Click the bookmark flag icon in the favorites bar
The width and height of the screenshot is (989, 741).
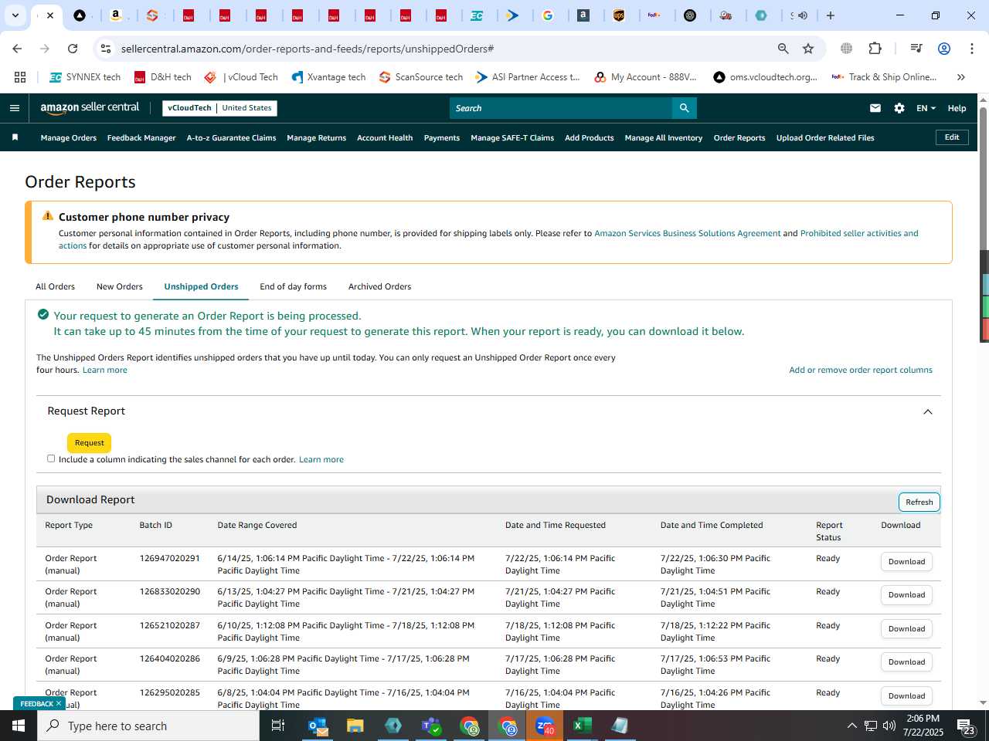click(x=15, y=137)
